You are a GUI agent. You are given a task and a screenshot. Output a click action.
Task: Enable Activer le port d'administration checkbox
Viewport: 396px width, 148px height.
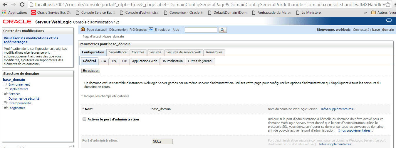84,119
